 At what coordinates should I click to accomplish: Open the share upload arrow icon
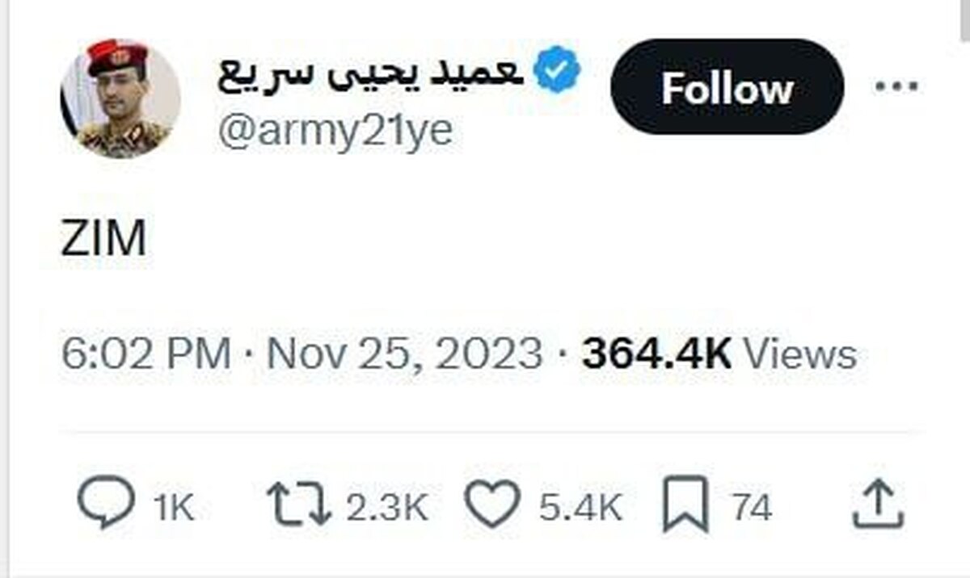[x=879, y=505]
